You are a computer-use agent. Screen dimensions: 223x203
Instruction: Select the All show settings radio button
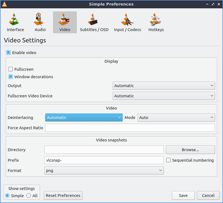29,196
